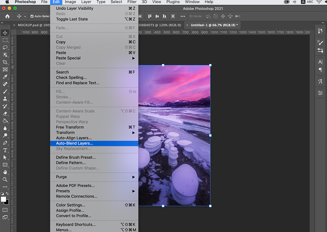Viewport: 327px width, 232px height.
Task: Select the Clone Stamp tool
Action: point(5,99)
